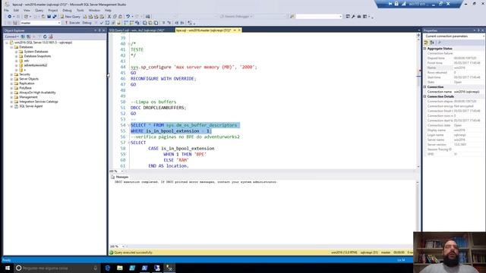This screenshot has height=273, width=486.
Task: Expand the System Databases node
Action: coord(16,52)
